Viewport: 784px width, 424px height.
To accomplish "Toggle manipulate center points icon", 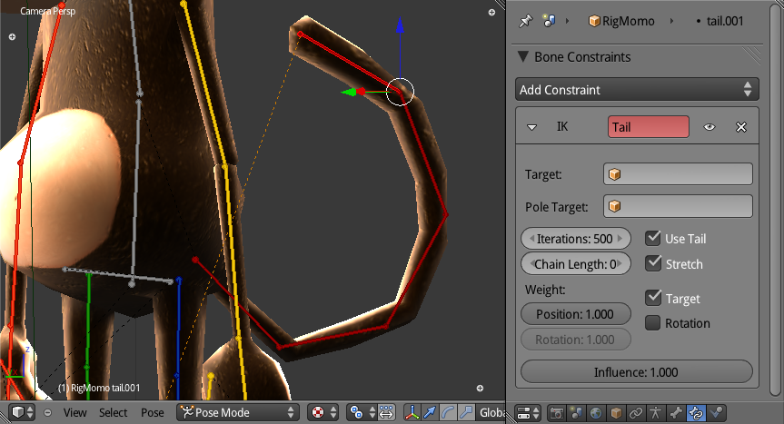I will click(x=386, y=412).
